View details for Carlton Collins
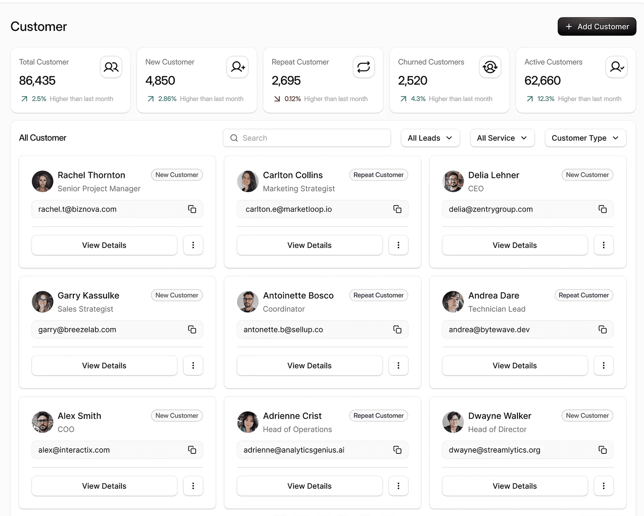Image resolution: width=644 pixels, height=516 pixels. 309,245
